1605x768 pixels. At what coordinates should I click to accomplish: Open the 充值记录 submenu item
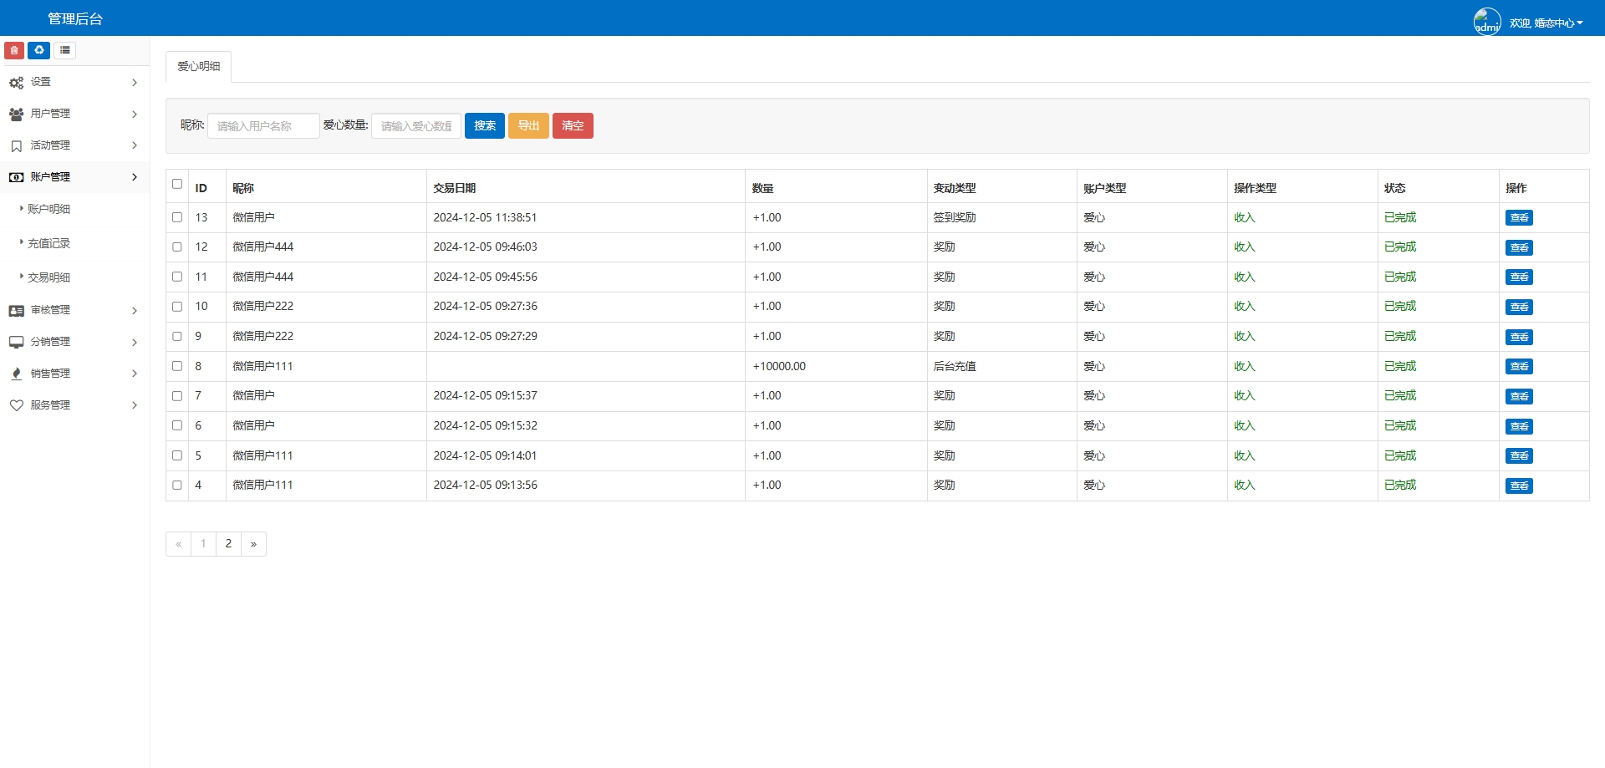(48, 243)
